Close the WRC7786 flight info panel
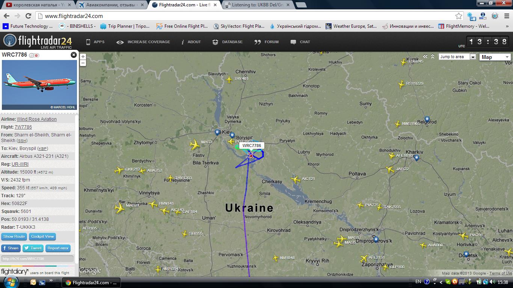Image resolution: width=513 pixels, height=288 pixels. 74,55
